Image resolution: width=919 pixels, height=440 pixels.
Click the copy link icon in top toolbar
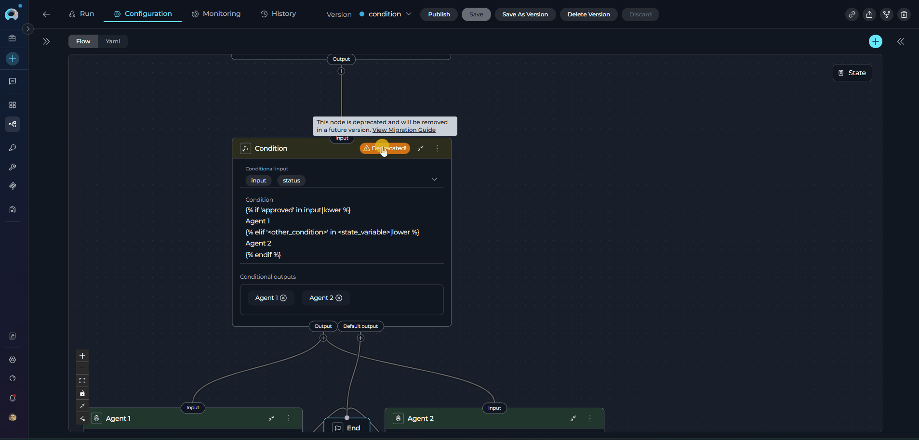852,14
